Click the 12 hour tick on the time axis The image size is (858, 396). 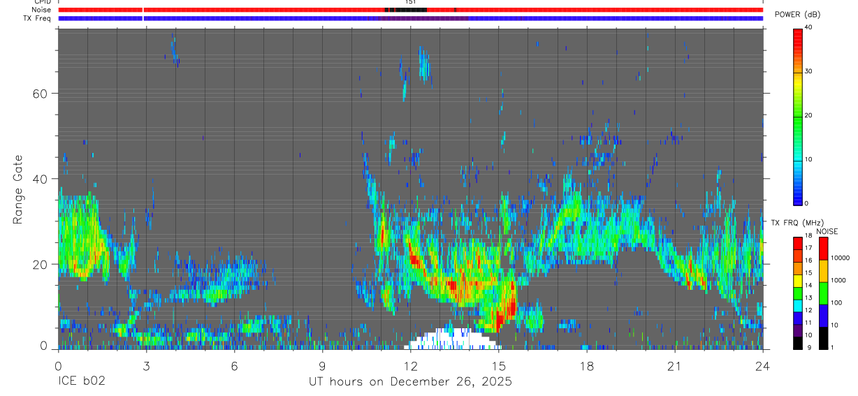410,365
